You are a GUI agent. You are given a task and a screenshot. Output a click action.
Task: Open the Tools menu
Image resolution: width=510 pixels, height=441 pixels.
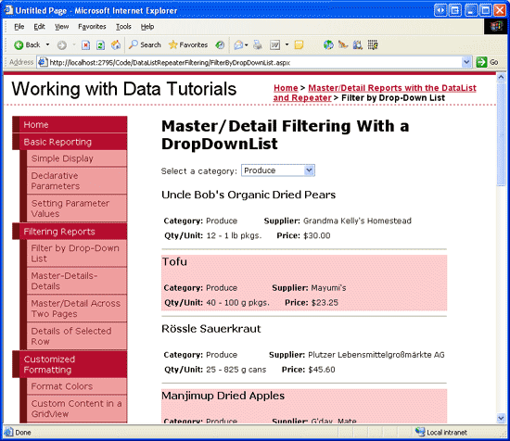[x=123, y=27]
